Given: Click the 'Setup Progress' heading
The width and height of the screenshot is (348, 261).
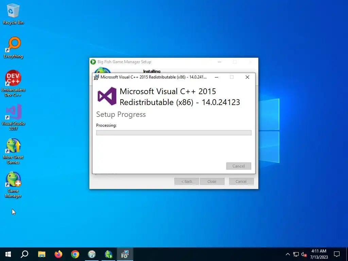Looking at the screenshot, I should coord(121,115).
